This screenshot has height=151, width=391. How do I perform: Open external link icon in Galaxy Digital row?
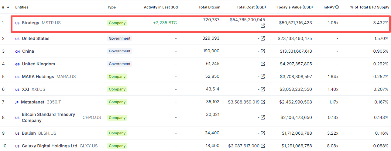click(263, 146)
